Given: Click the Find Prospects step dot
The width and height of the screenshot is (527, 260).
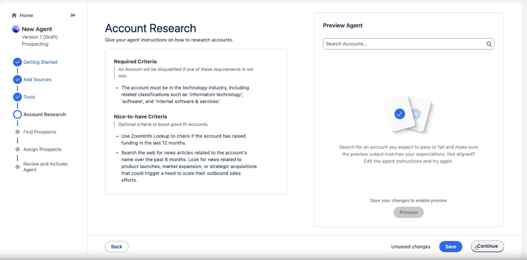Looking at the screenshot, I should coord(18,132).
